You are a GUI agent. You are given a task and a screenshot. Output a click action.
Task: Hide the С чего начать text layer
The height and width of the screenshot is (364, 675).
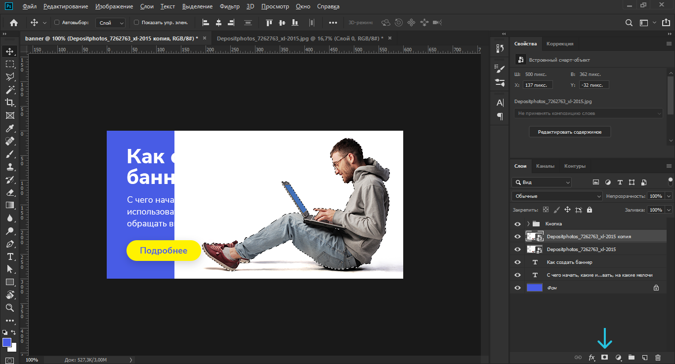(x=517, y=275)
